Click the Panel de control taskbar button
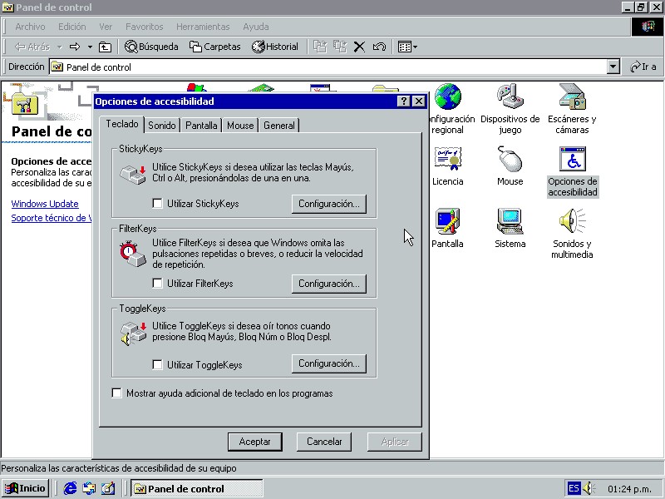This screenshot has width=665, height=499. [197, 489]
